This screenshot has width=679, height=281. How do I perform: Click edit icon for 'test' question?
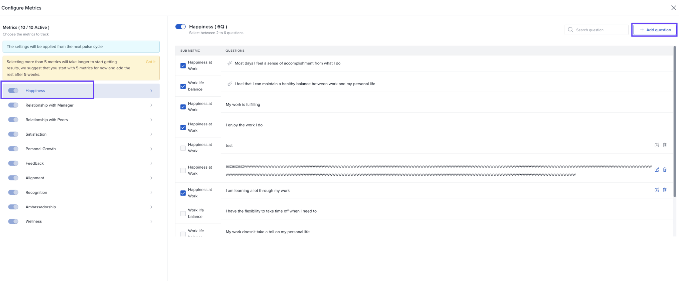657,145
